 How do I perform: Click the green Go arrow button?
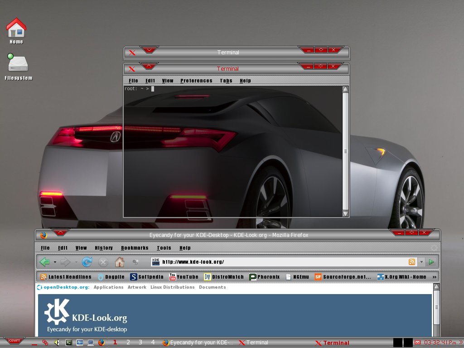click(431, 262)
